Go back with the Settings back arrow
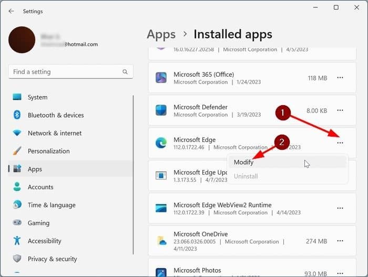Screen dimensions: 368x277 (x=11, y=11)
